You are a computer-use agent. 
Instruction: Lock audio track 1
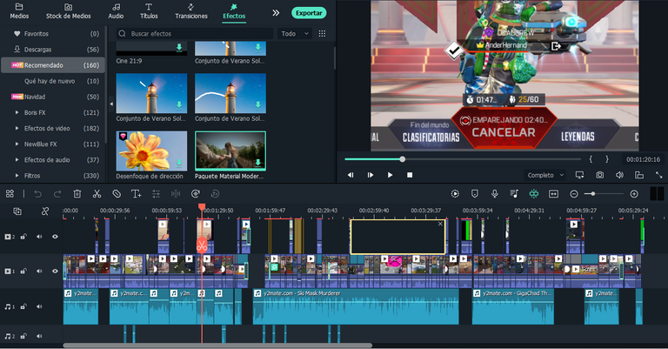[x=23, y=306]
